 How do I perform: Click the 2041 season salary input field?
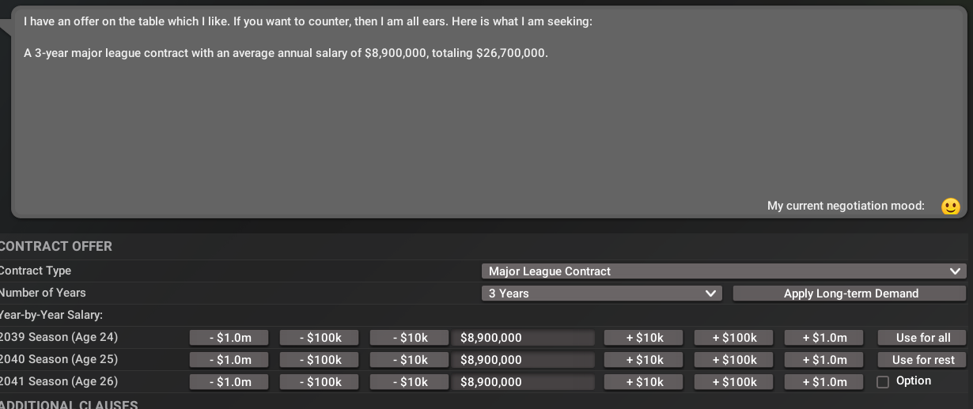pyautogui.click(x=523, y=382)
